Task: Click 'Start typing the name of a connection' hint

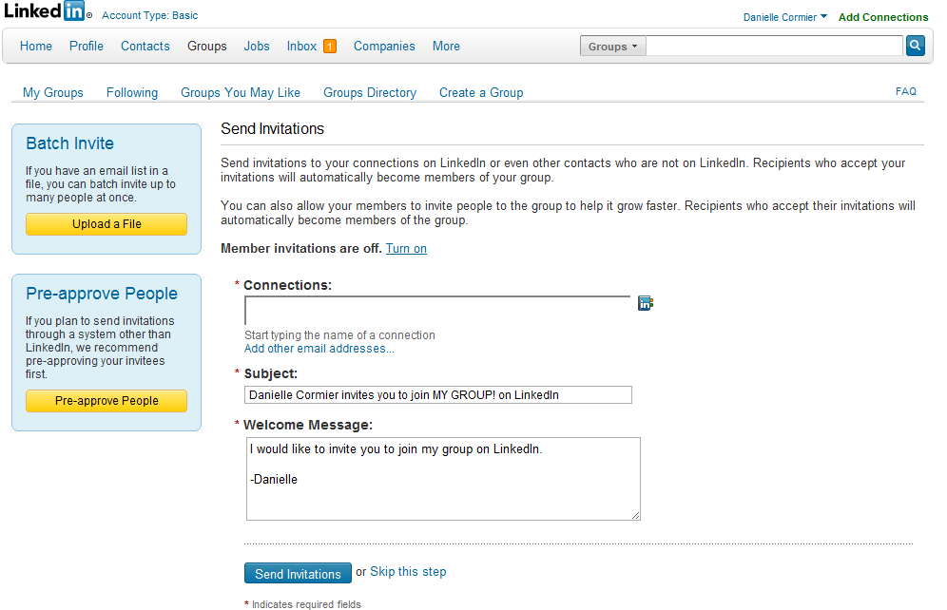Action: [339, 334]
